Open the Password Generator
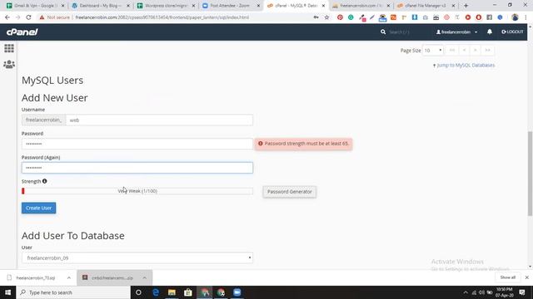533x299 pixels. coord(289,192)
